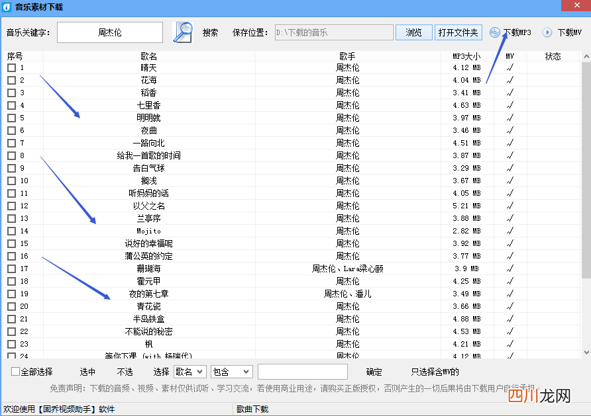Enable the 全部选择 checkbox
Screen dimensions: 591x416
15,372
